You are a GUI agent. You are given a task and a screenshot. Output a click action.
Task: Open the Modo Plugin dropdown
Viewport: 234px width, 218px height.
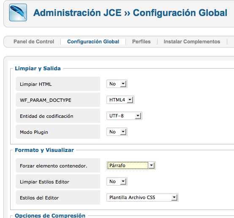(x=117, y=132)
